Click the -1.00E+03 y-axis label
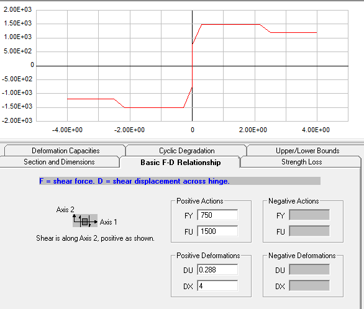The width and height of the screenshot is (364, 309). point(17,92)
